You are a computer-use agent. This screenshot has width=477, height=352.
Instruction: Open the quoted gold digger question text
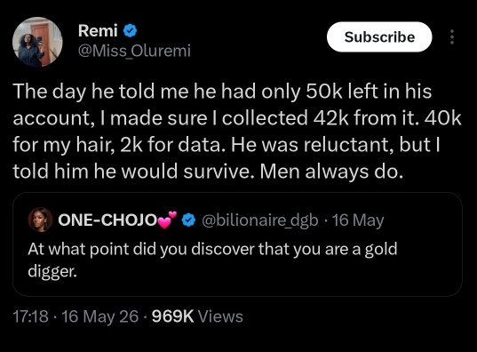pyautogui.click(x=212, y=260)
